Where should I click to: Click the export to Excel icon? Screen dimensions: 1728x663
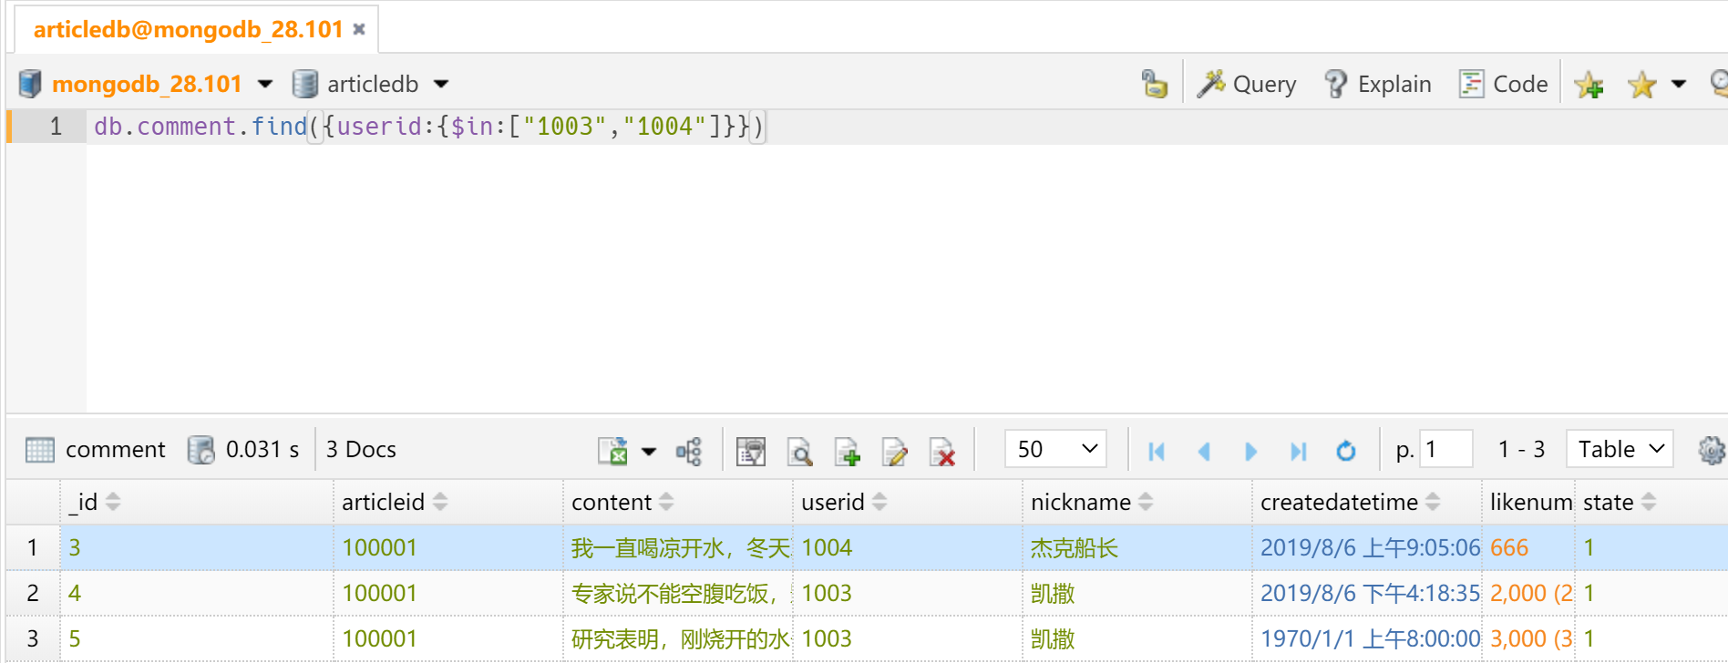pyautogui.click(x=612, y=451)
